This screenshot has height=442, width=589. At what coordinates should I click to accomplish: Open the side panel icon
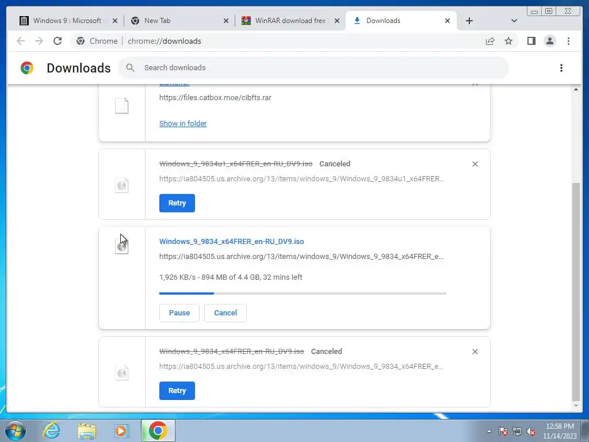click(x=531, y=41)
